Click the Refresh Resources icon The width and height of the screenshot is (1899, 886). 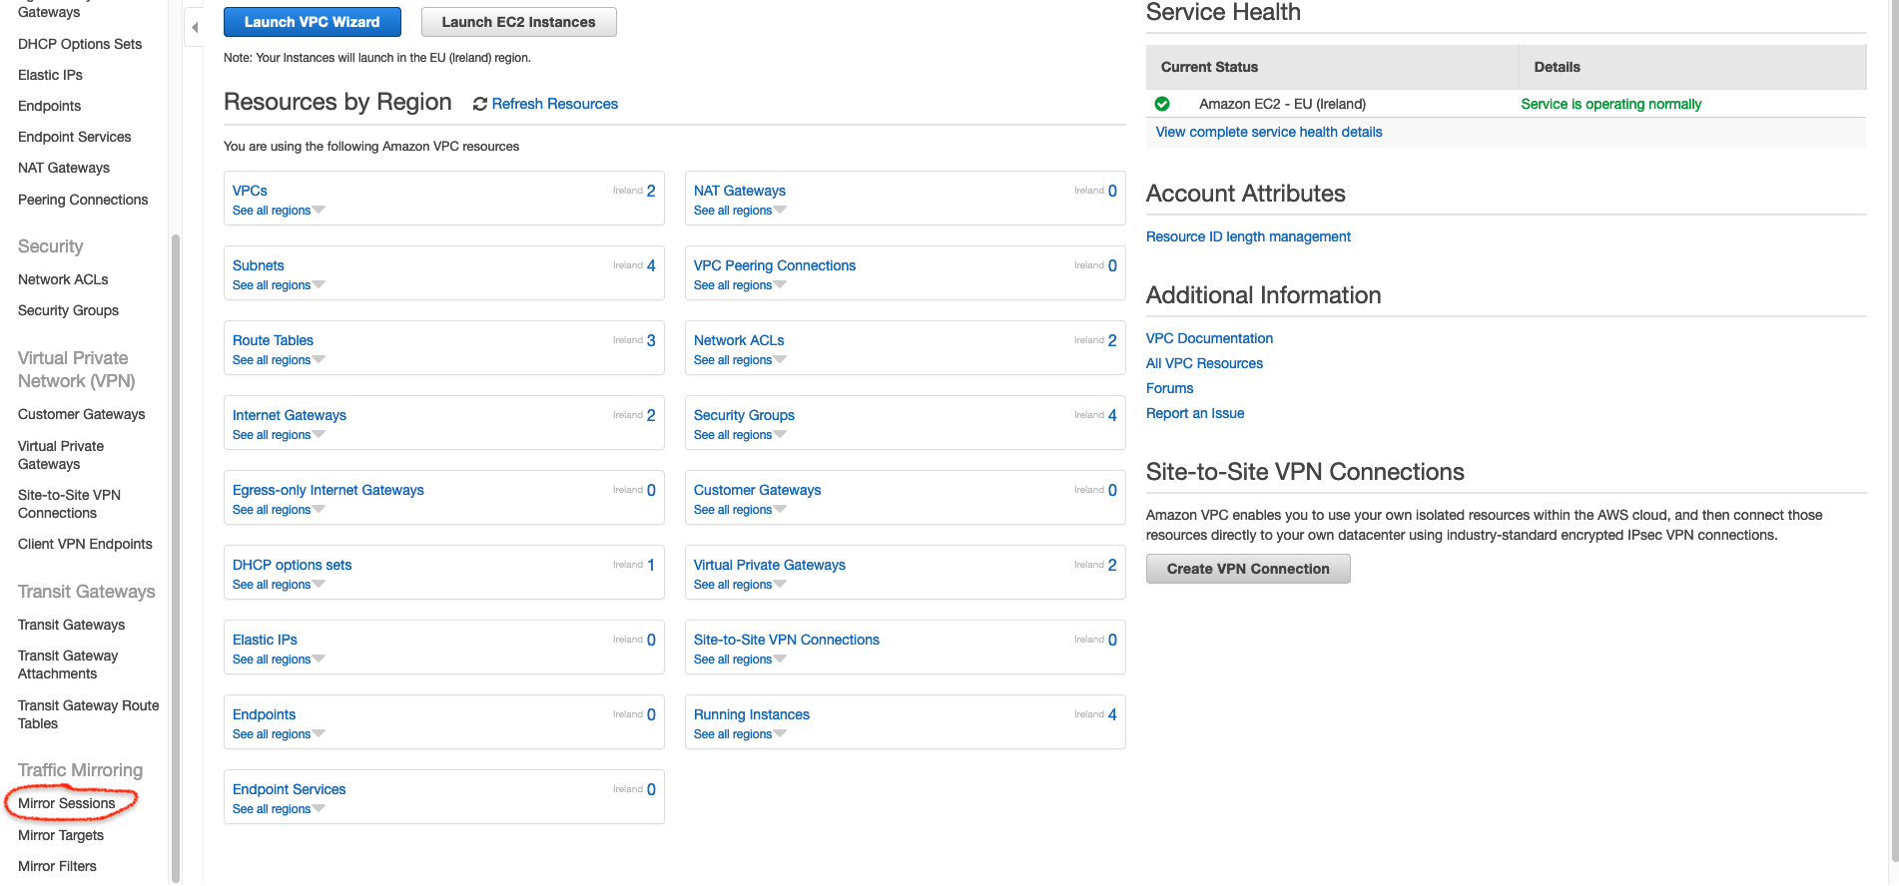click(480, 104)
